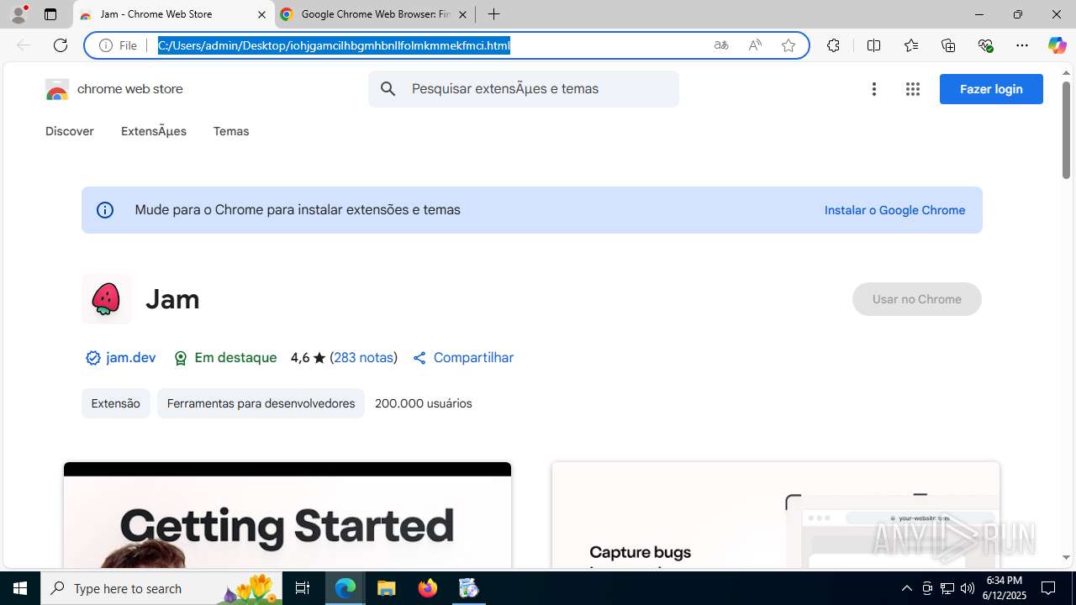Click the info icon in the banner
Viewport: 1076px width, 605px height.
point(105,210)
